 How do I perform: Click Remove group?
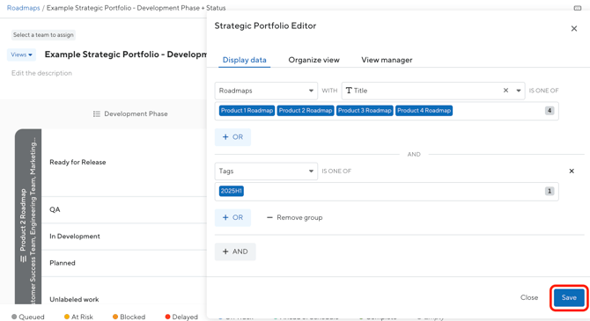tap(295, 217)
